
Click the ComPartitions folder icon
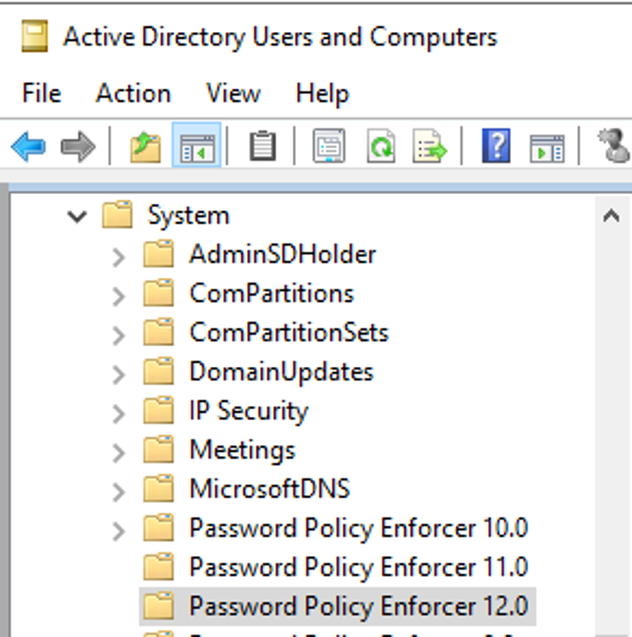point(159,292)
